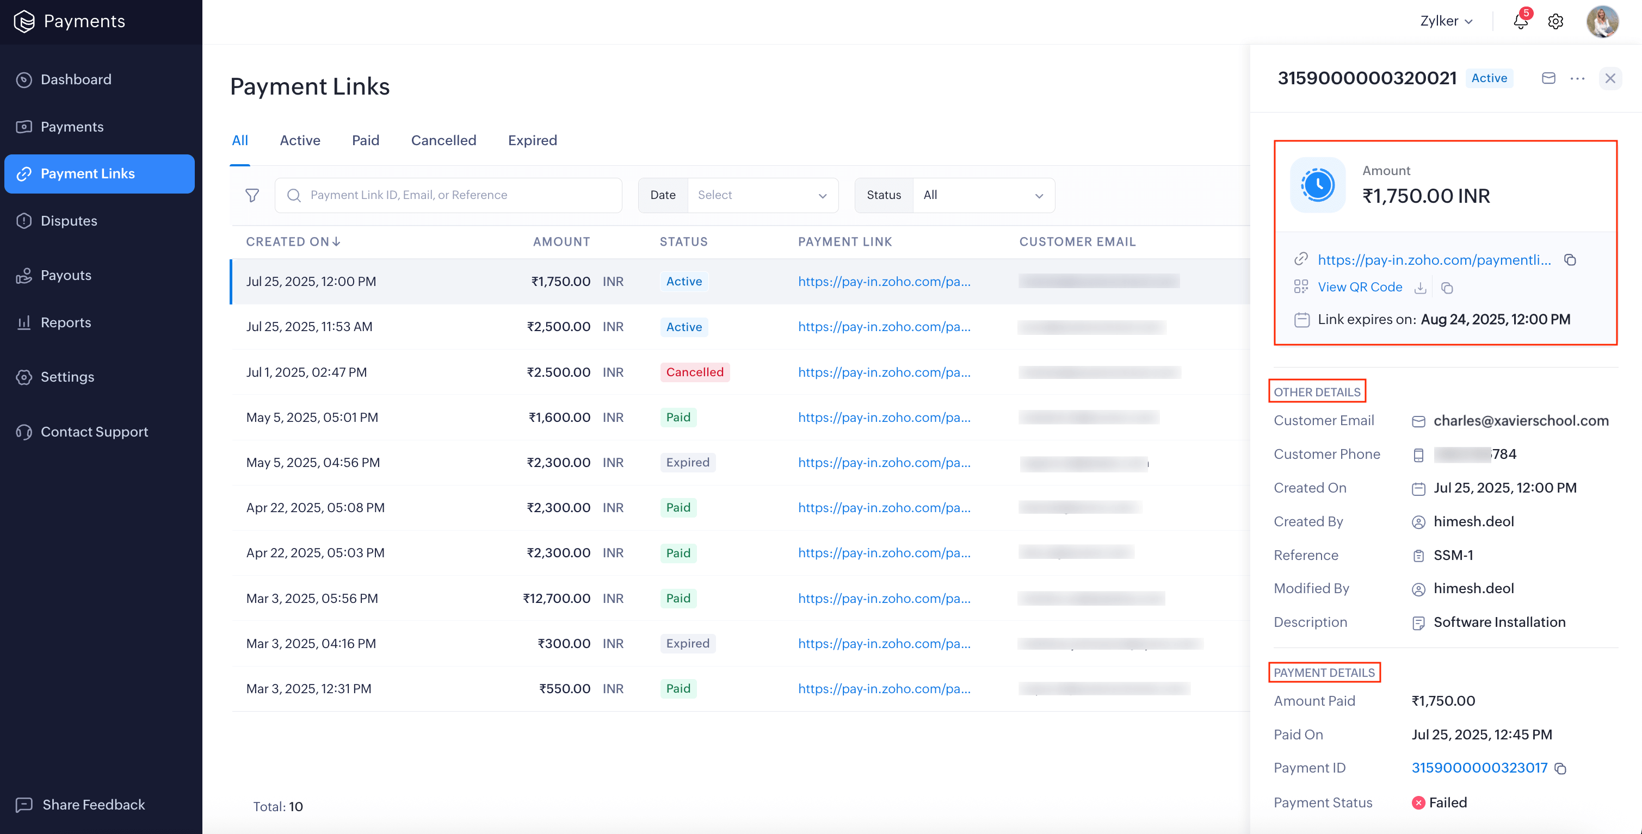Open Disputes in the sidebar
This screenshot has height=834, width=1642.
point(69,221)
